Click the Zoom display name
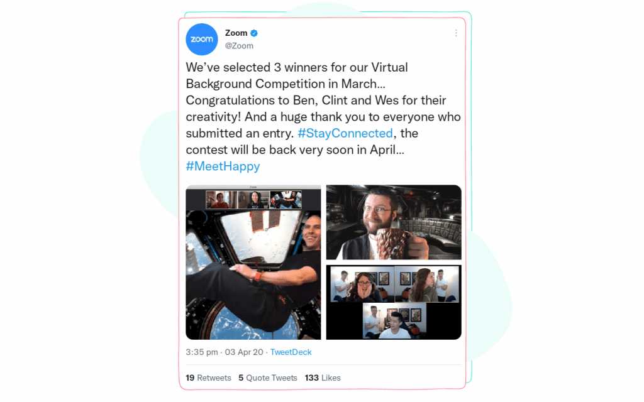 point(236,33)
